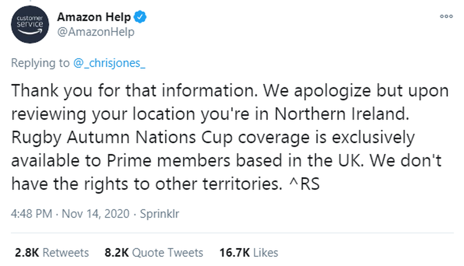Click the blue verified checkmark badge

click(x=140, y=17)
